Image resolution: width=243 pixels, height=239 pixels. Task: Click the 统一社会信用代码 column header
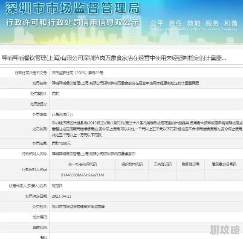point(83,164)
